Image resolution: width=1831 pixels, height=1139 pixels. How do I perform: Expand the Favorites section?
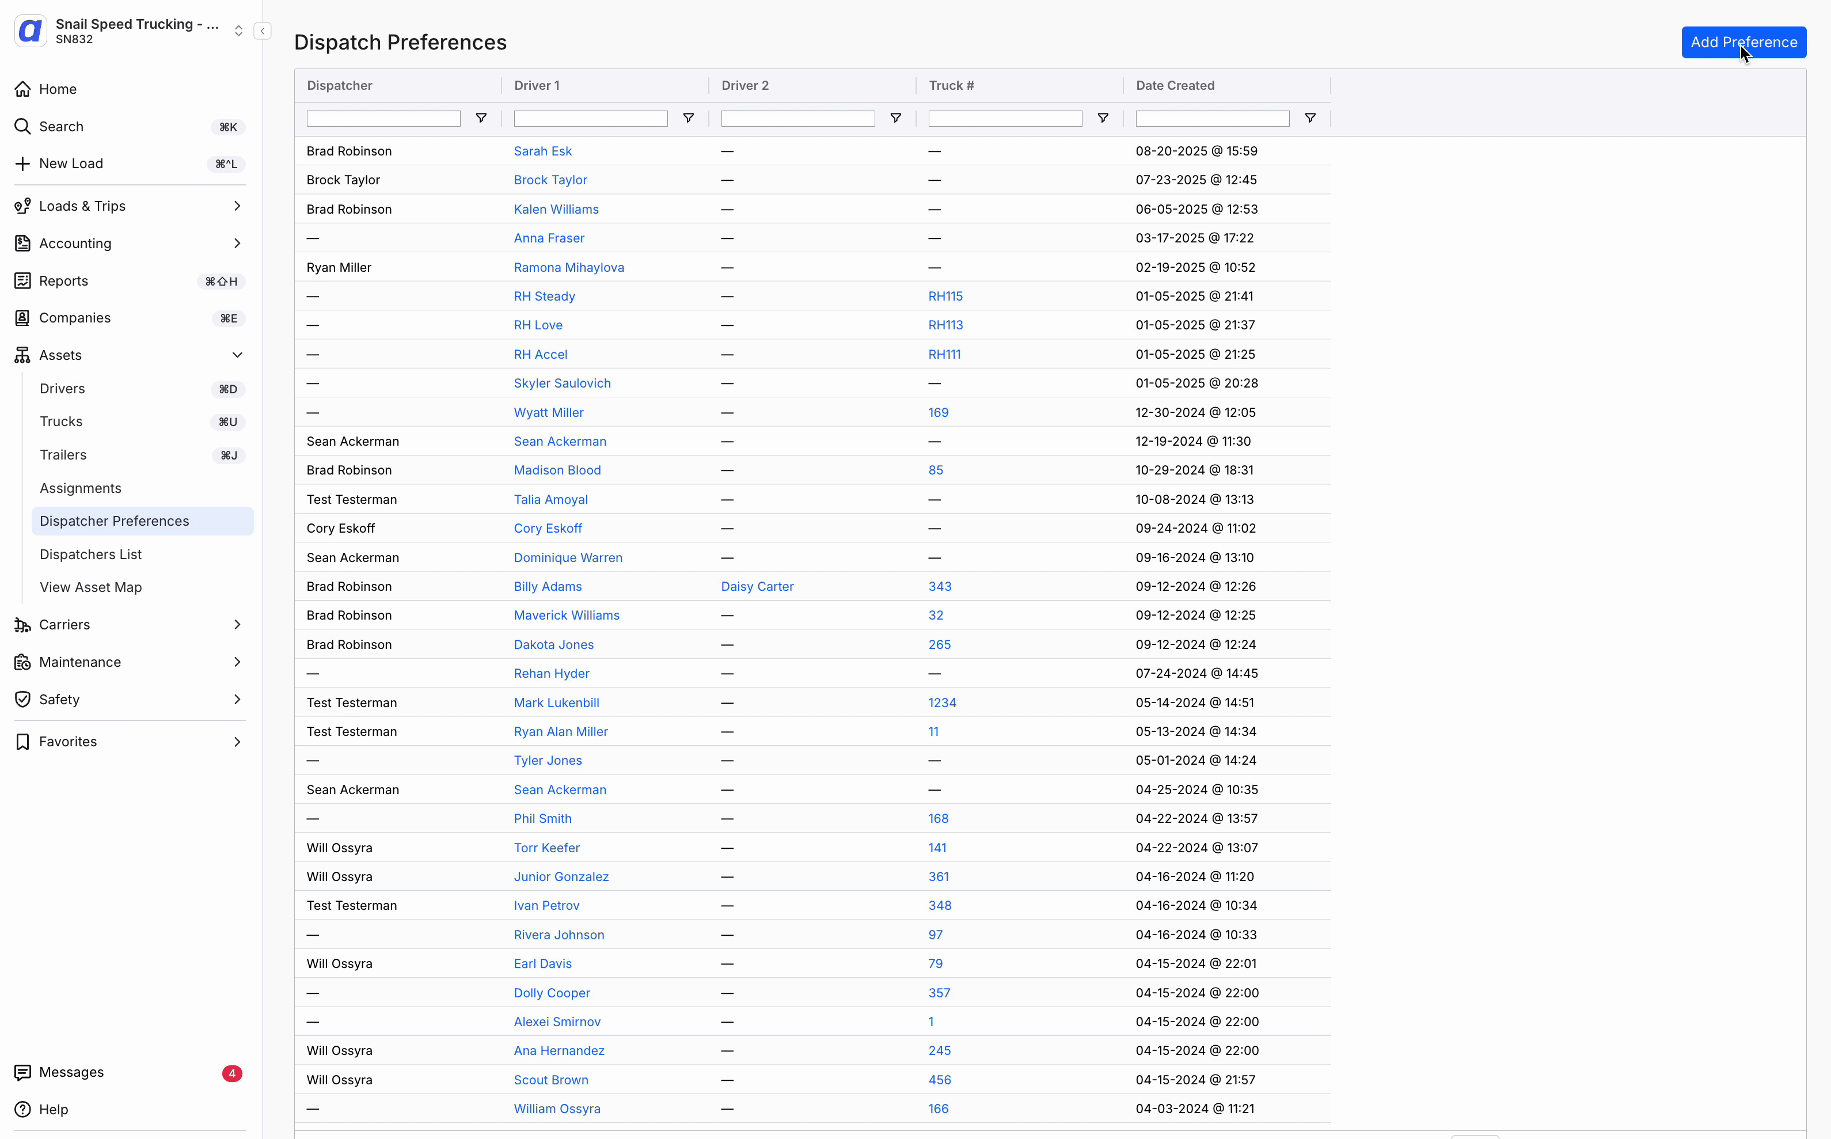tap(130, 742)
